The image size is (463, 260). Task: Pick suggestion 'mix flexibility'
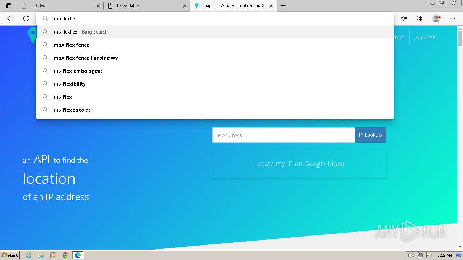click(215, 84)
